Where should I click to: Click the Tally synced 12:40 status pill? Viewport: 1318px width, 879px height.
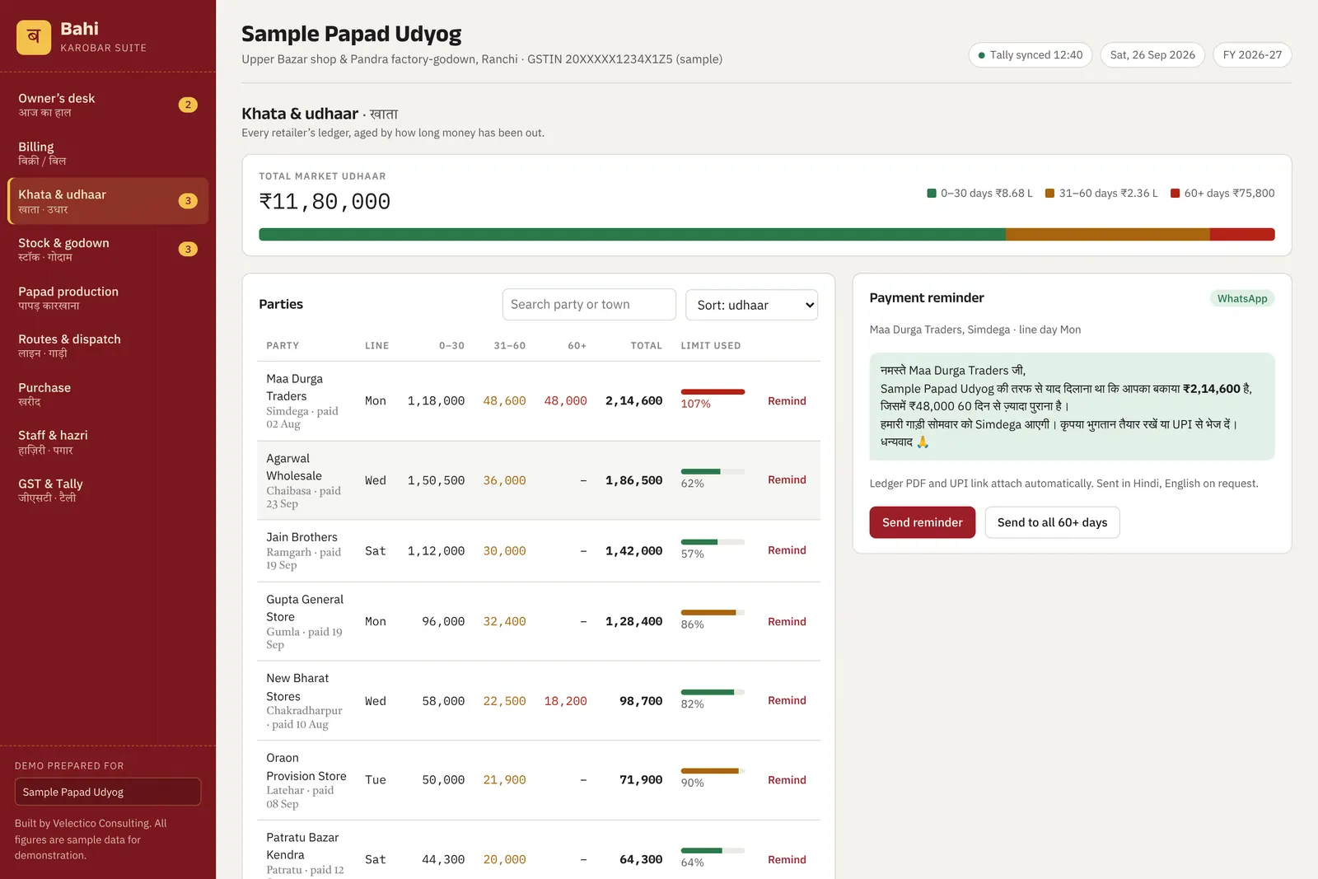coord(1031,55)
